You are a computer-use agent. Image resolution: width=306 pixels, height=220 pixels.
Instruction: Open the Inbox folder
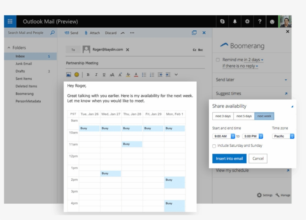coord(31,56)
